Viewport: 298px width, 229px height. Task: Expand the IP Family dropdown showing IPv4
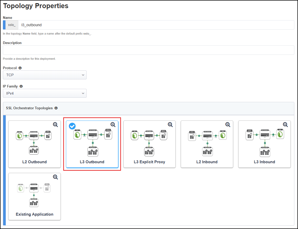pos(45,93)
